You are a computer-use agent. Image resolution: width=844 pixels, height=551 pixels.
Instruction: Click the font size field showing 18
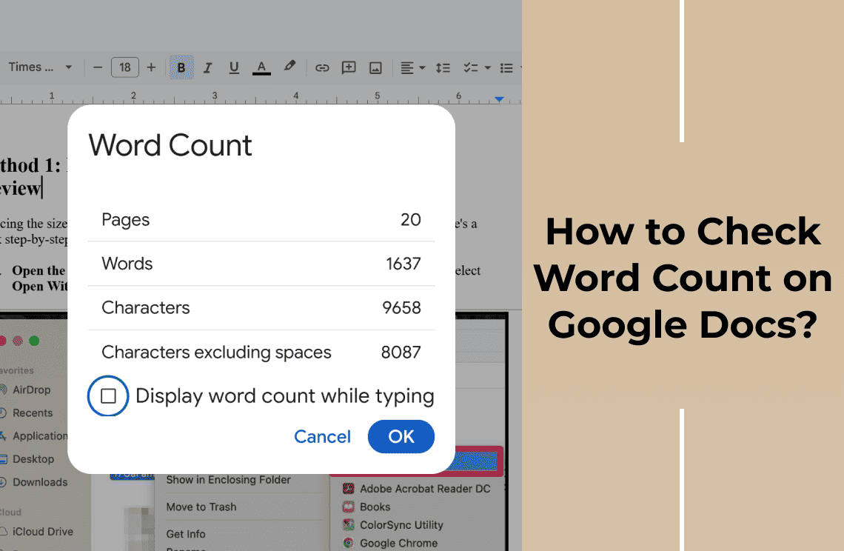pos(124,67)
